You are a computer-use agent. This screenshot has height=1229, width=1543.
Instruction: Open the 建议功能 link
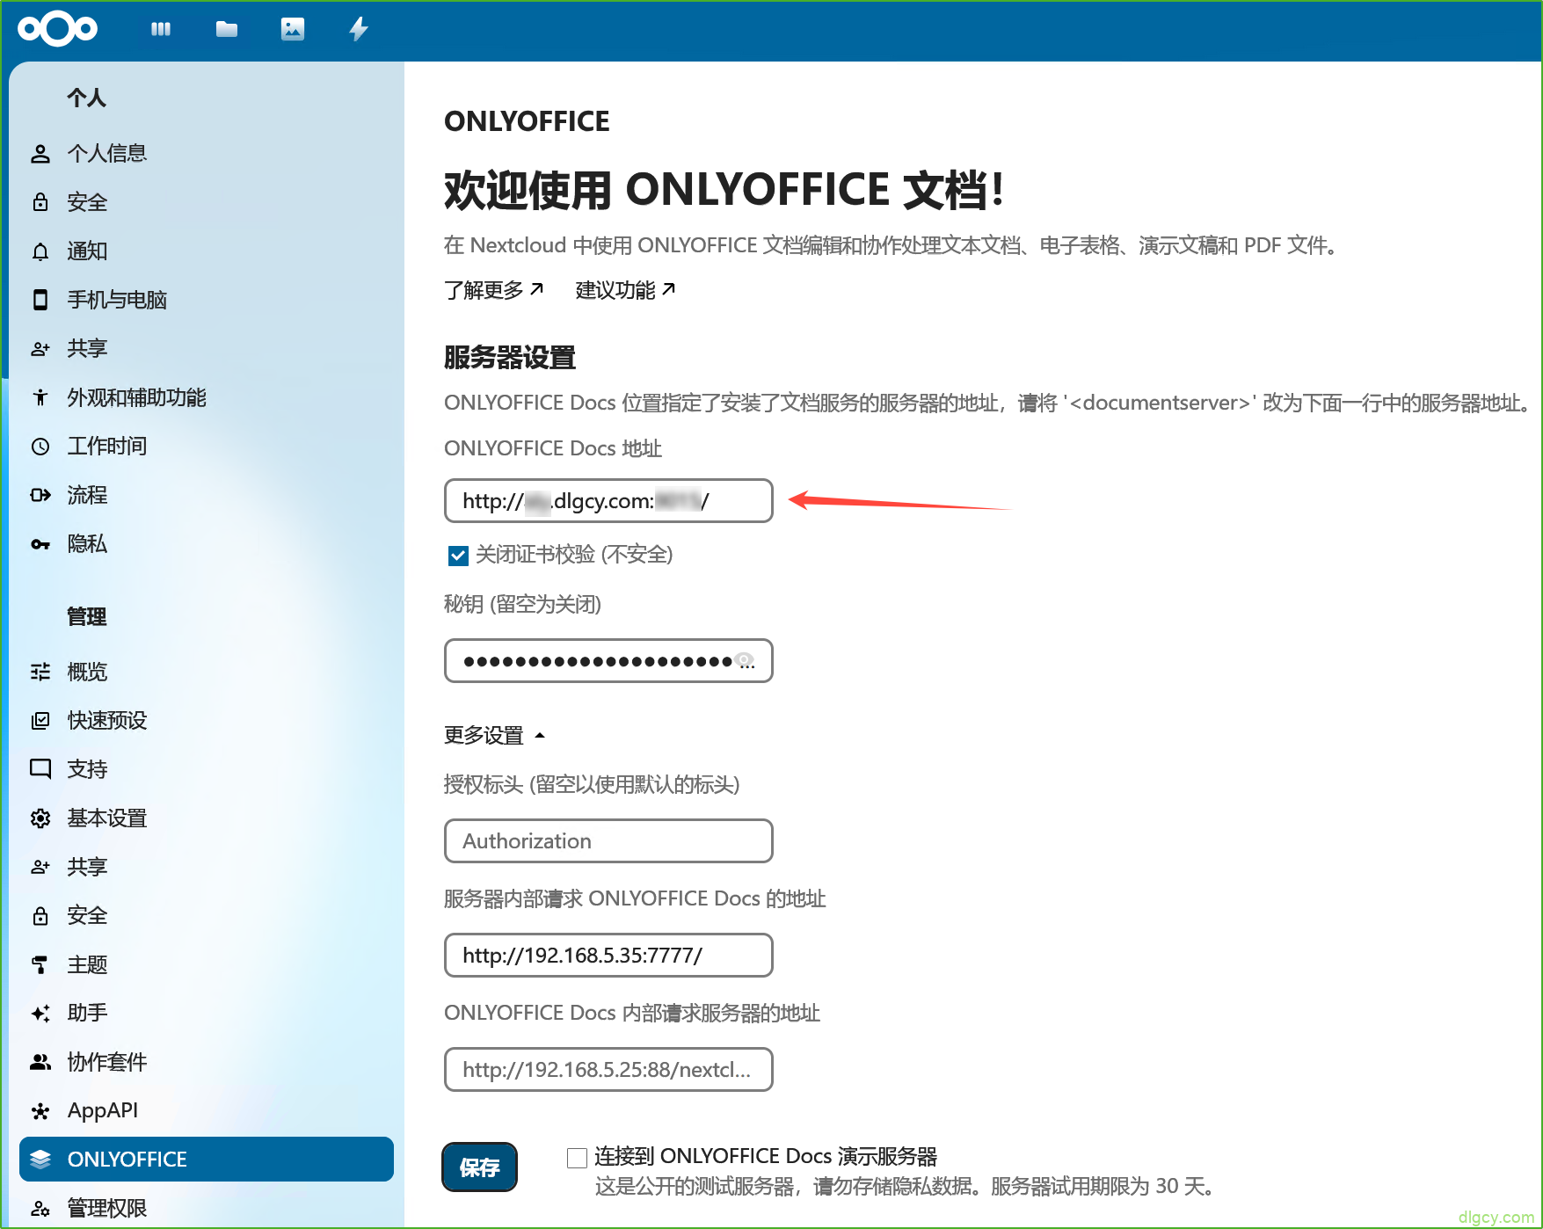pyautogui.click(x=625, y=290)
